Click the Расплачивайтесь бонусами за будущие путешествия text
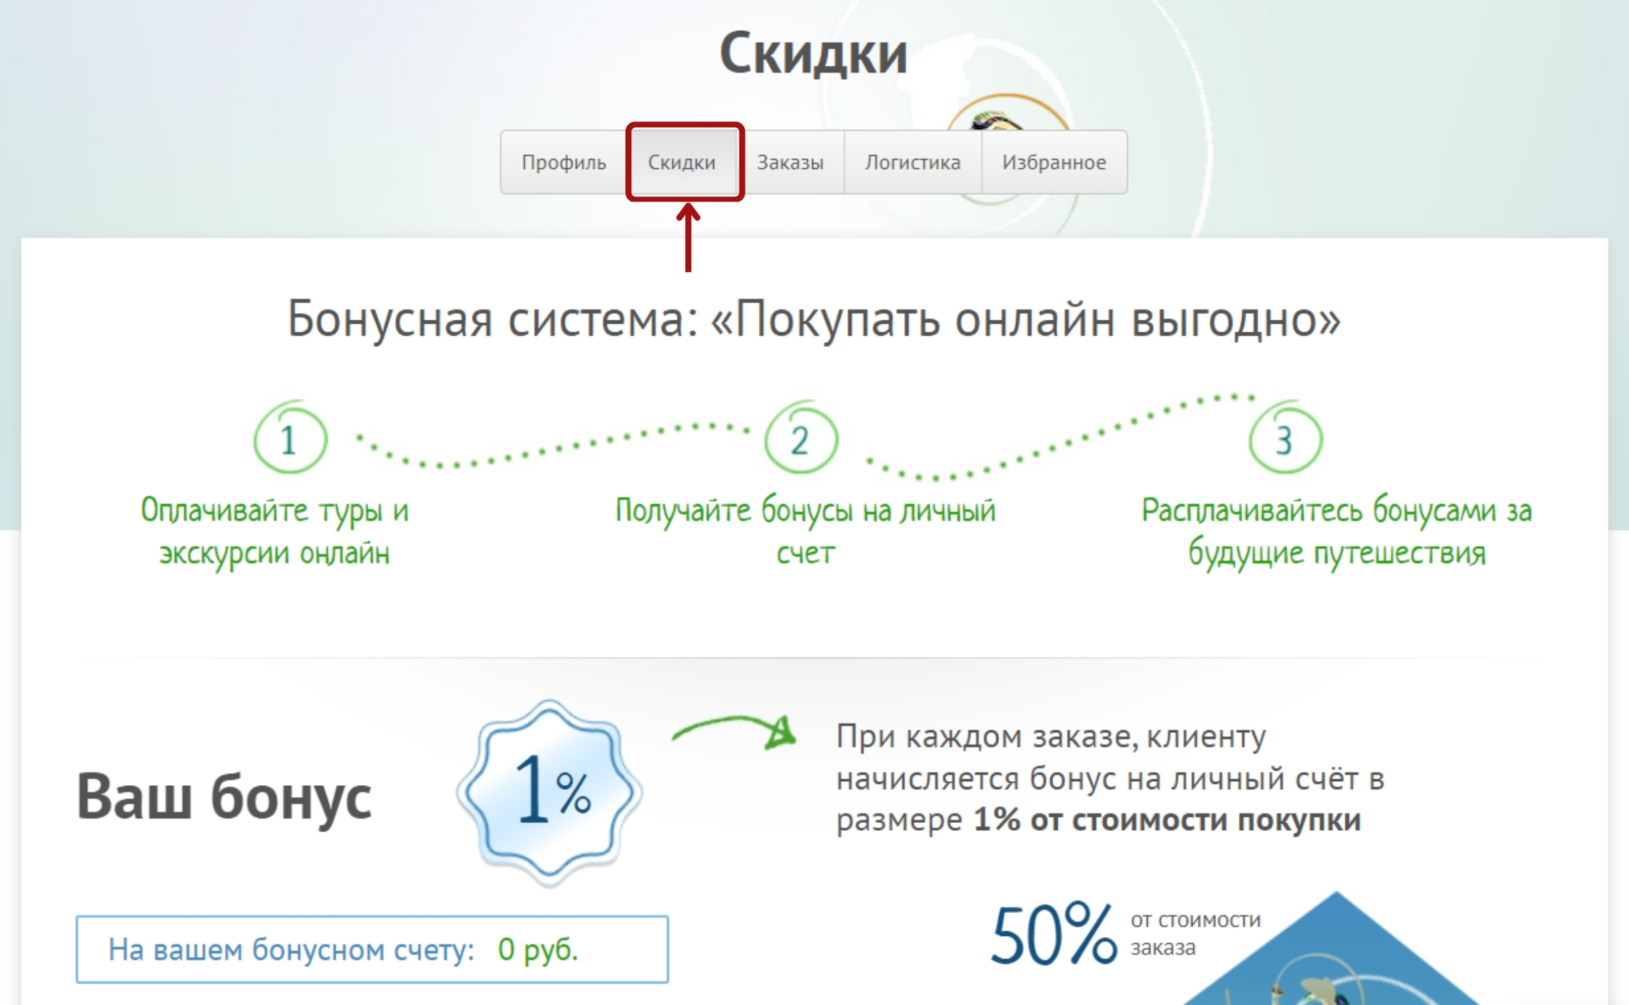 click(x=1337, y=531)
